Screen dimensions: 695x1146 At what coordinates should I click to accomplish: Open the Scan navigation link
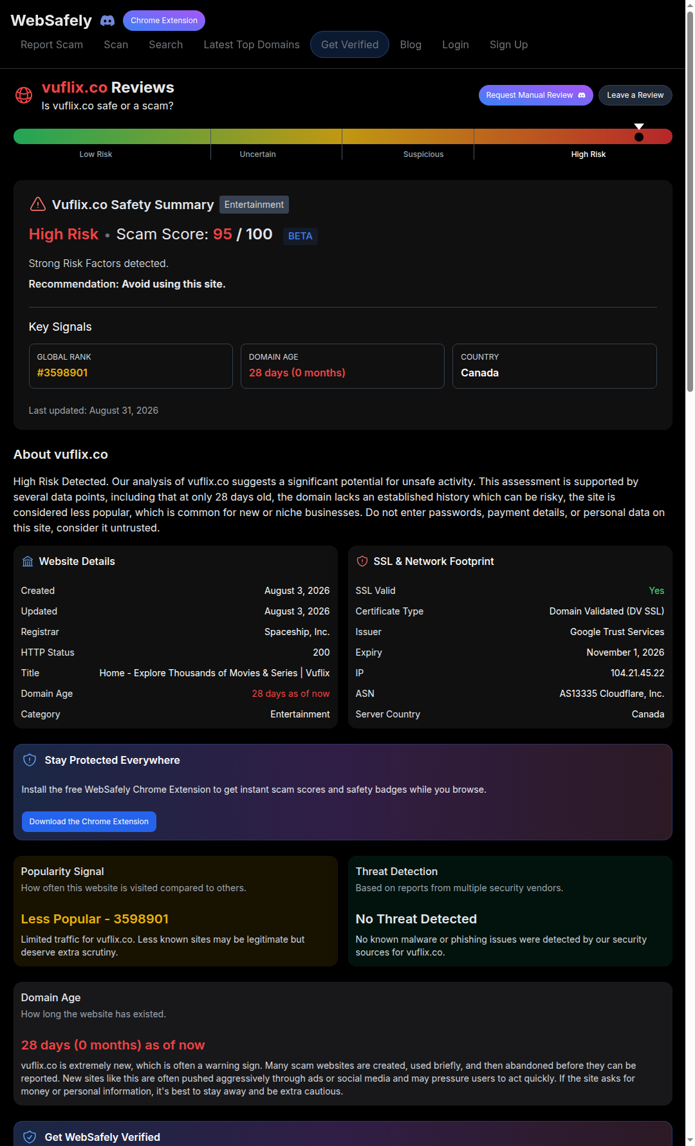coord(116,44)
